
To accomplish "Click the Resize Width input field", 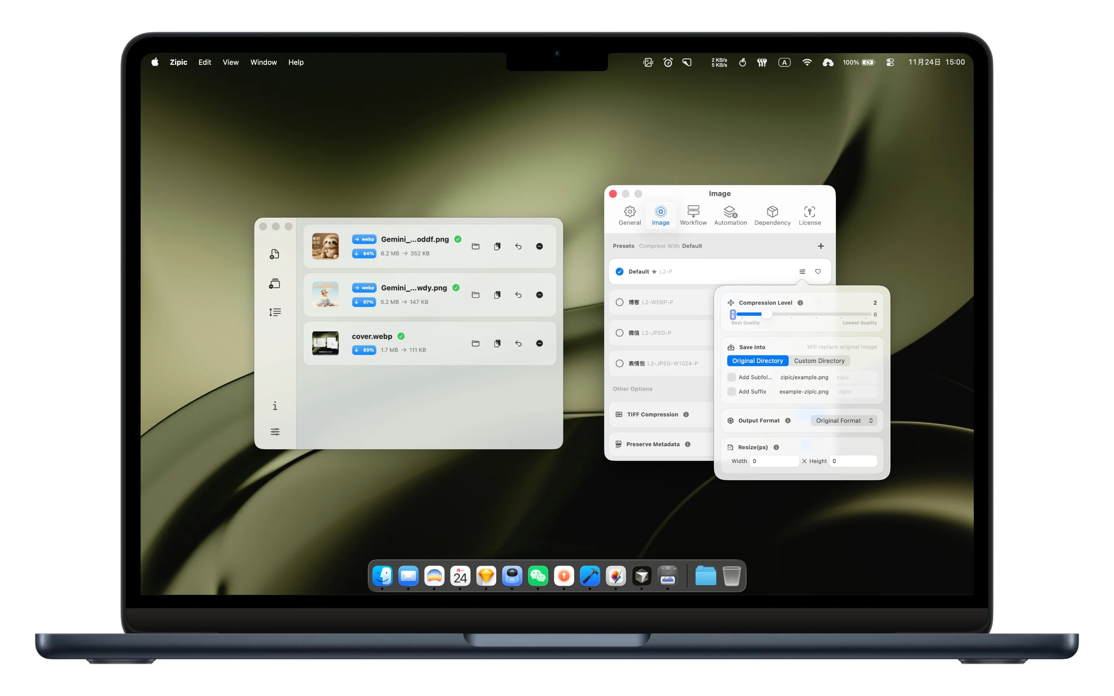I will point(774,461).
